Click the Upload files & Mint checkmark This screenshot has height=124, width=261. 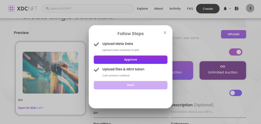tap(96, 70)
